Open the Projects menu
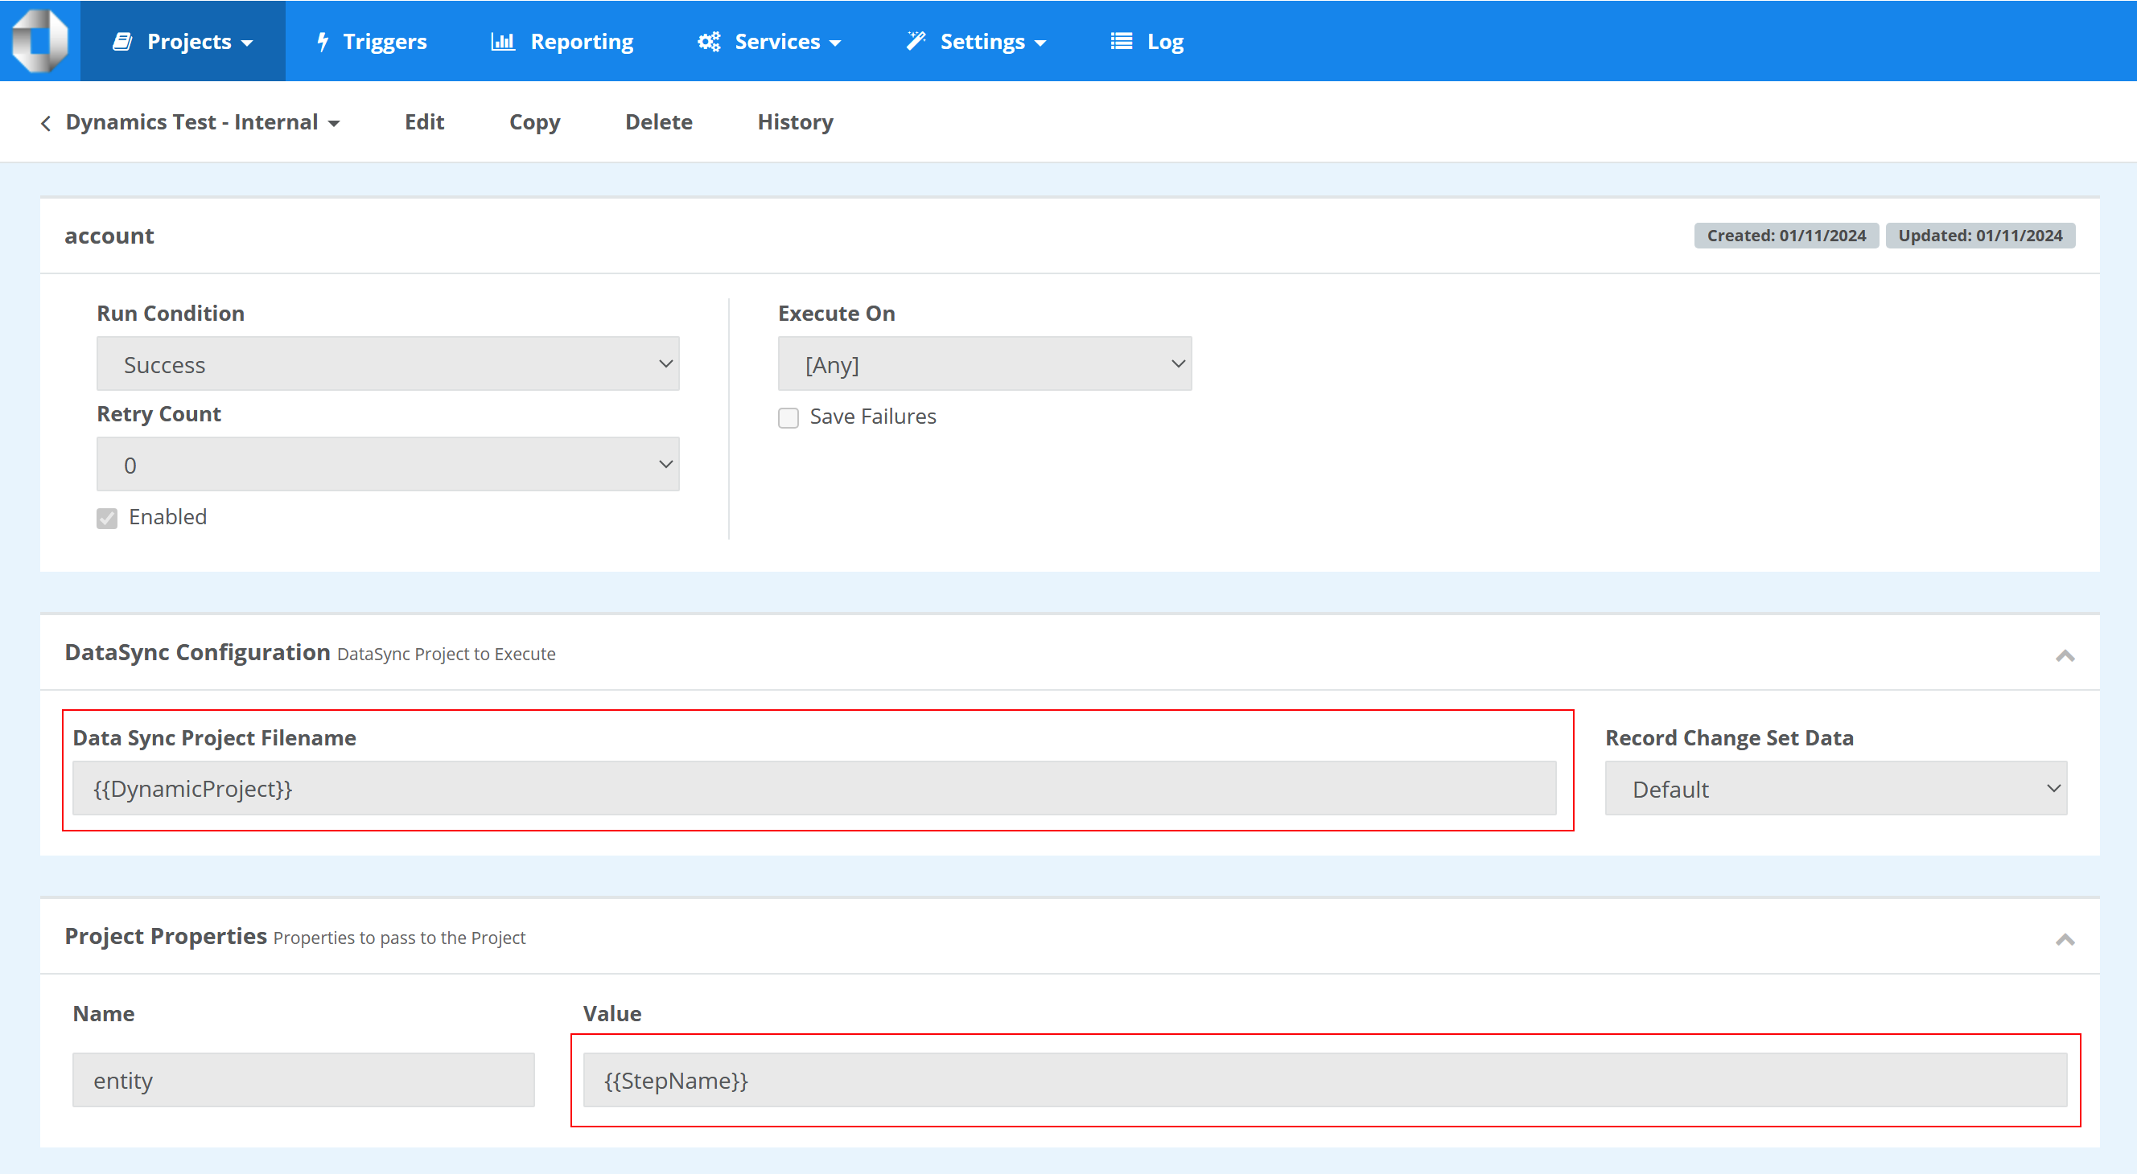The width and height of the screenshot is (2137, 1174). pos(183,41)
